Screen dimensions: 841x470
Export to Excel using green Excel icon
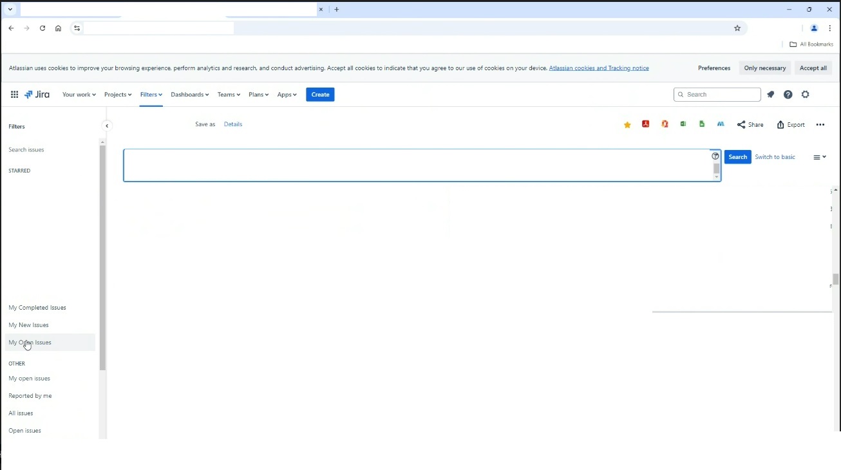(x=683, y=124)
